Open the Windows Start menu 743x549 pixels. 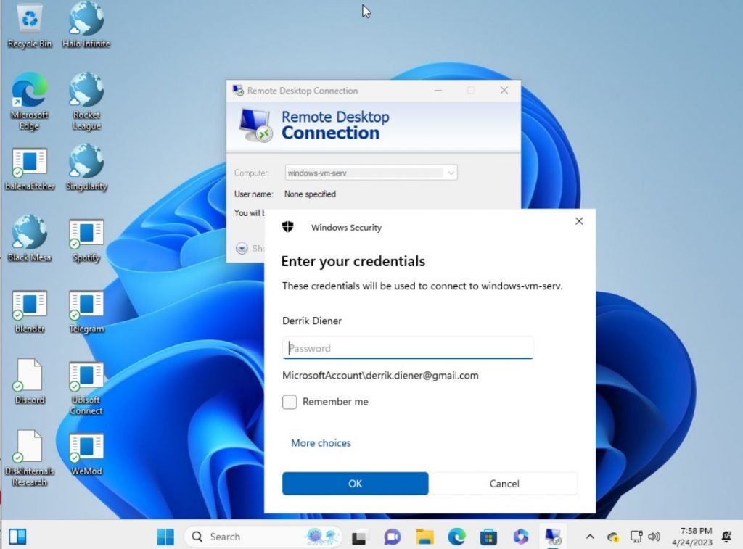click(x=165, y=537)
